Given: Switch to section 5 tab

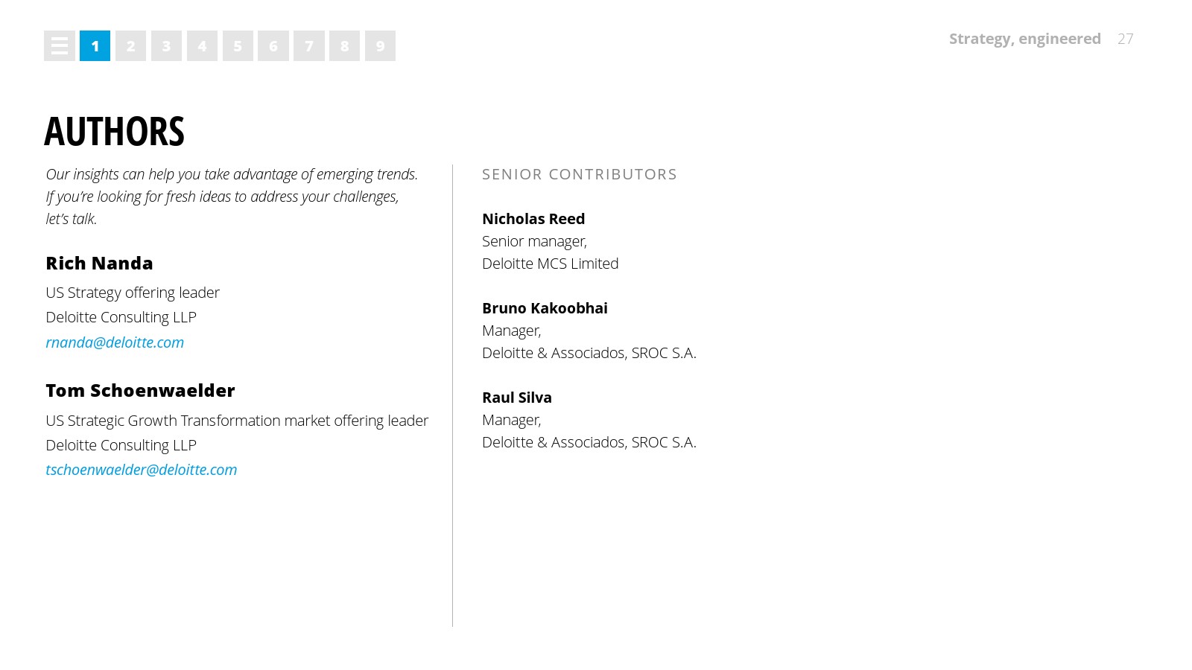Looking at the screenshot, I should pos(238,46).
